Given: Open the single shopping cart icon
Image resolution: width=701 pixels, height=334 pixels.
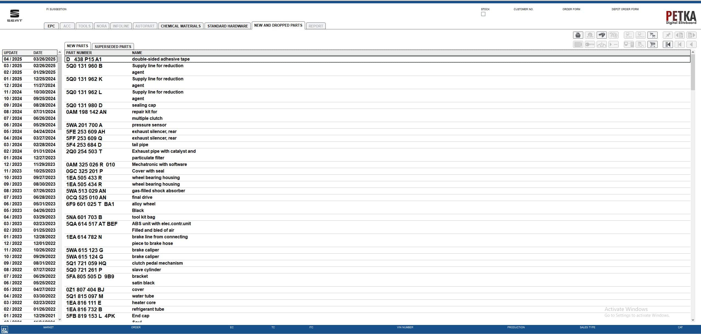Looking at the screenshot, I should [x=652, y=44].
